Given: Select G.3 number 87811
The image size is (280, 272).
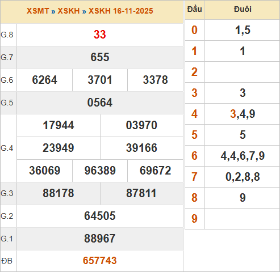Looking at the screenshot, I should (x=141, y=193).
